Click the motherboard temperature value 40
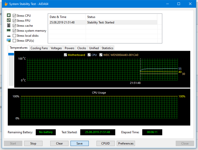Screen dimensions: 198x150 click(x=180, y=72)
